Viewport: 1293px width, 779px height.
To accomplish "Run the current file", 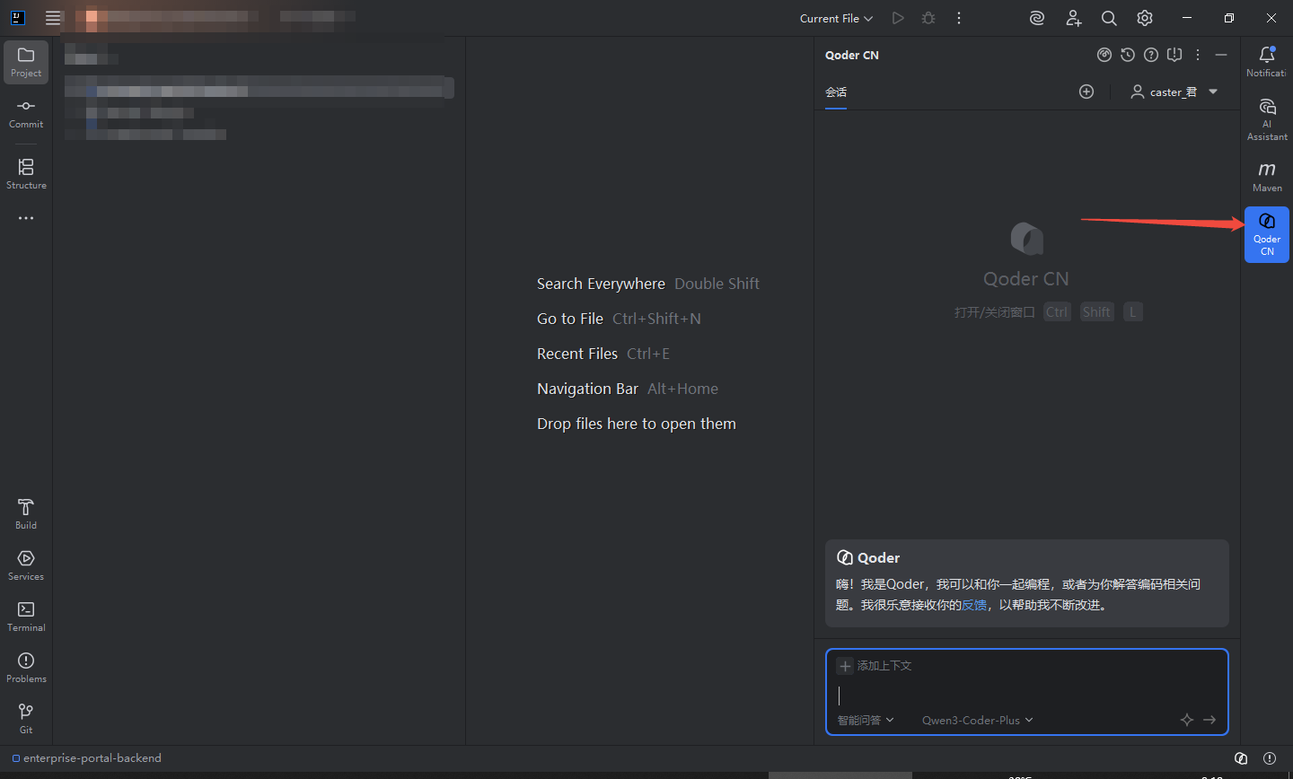I will [x=898, y=18].
